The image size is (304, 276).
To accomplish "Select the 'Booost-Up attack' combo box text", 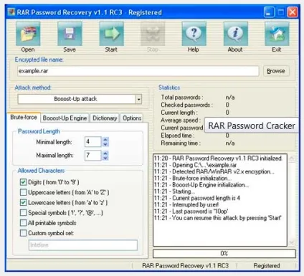I will click(x=75, y=99).
